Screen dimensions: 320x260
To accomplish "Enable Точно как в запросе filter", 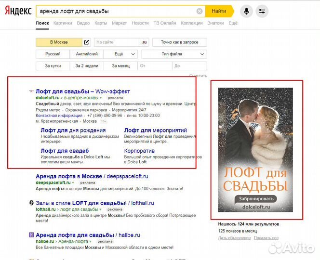I will [x=179, y=42].
